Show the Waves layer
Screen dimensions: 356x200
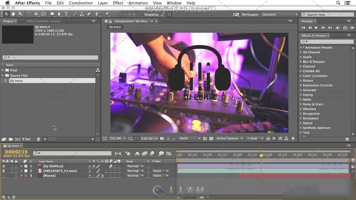pos(4,176)
